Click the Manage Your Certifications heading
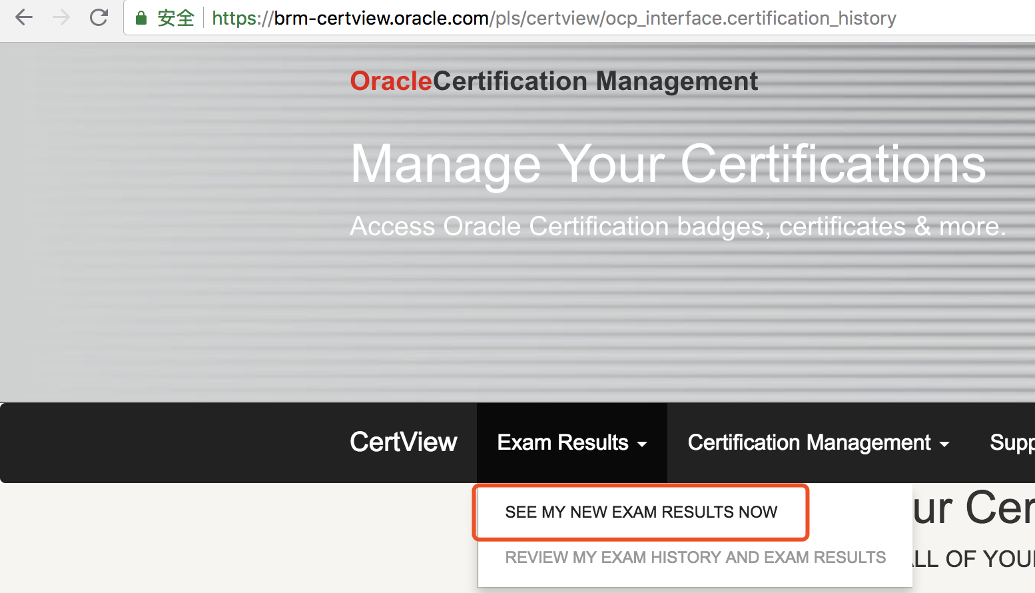The height and width of the screenshot is (593, 1035). click(x=667, y=164)
